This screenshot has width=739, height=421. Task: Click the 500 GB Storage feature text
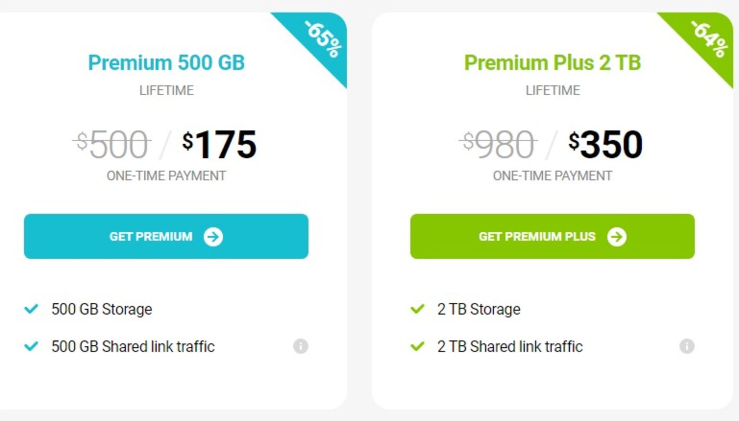pos(102,309)
